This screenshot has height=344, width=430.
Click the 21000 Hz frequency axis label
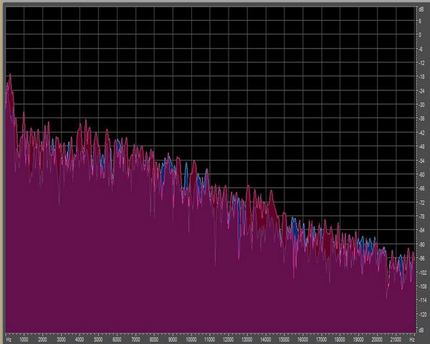(396, 340)
